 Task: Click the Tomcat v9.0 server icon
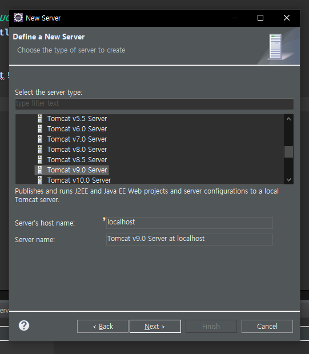(40, 170)
